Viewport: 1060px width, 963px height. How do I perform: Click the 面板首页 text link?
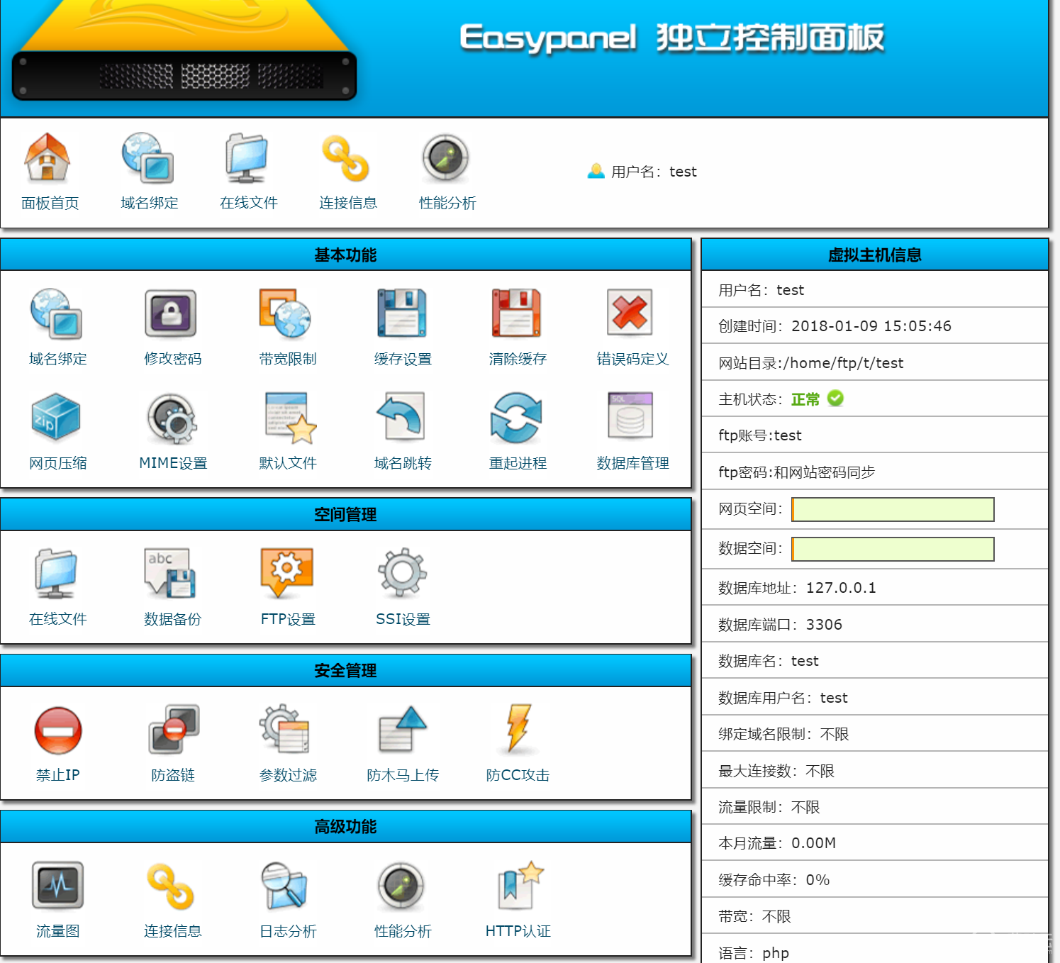tap(50, 203)
